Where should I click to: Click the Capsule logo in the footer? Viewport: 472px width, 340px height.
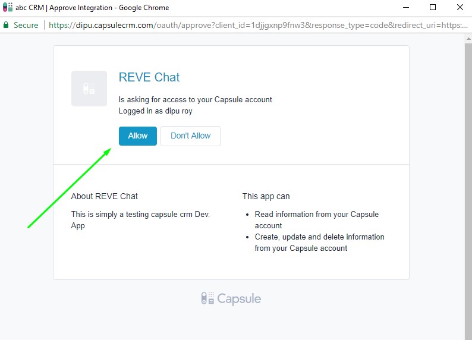[231, 298]
